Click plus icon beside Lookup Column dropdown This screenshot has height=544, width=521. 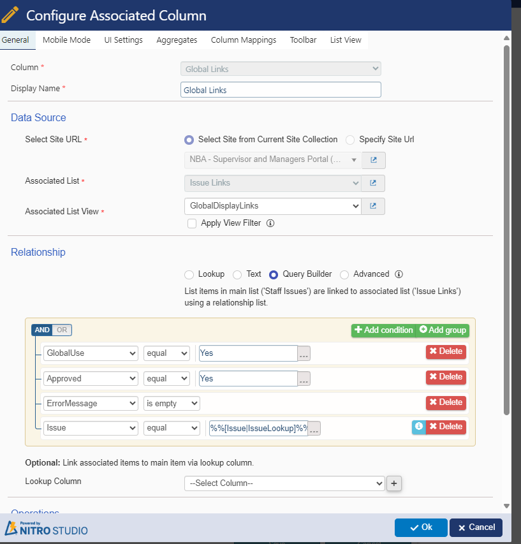coord(394,483)
